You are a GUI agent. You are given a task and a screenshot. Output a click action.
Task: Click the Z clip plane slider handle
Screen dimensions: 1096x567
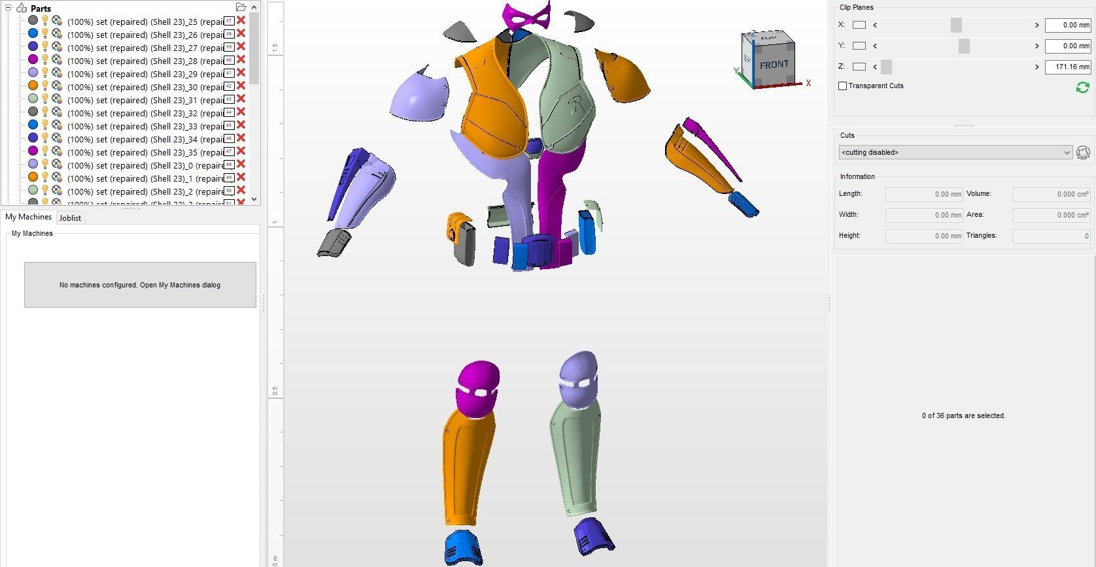(x=886, y=67)
